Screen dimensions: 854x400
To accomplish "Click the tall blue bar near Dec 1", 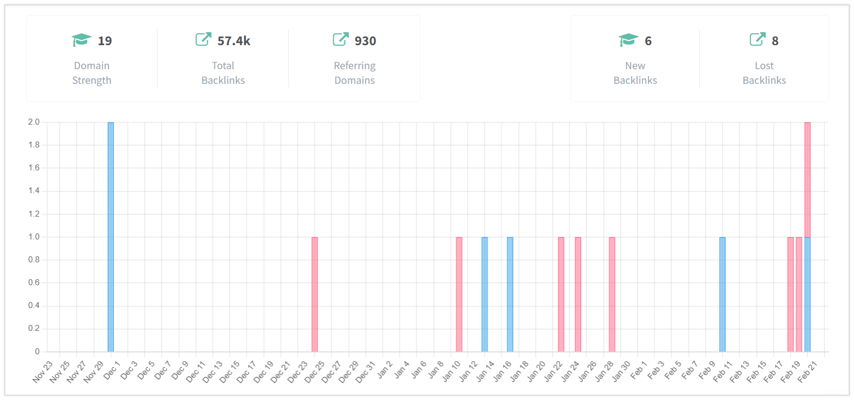I will click(111, 237).
